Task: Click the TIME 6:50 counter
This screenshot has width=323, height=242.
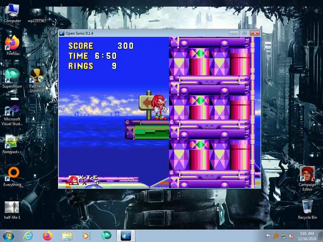Action: point(93,56)
